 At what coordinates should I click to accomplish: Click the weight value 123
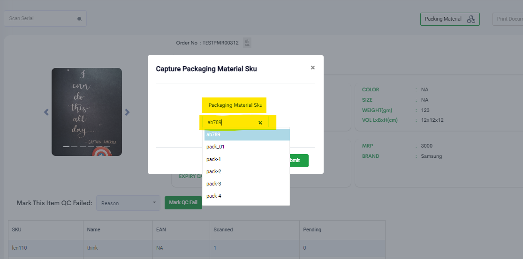[x=425, y=110]
